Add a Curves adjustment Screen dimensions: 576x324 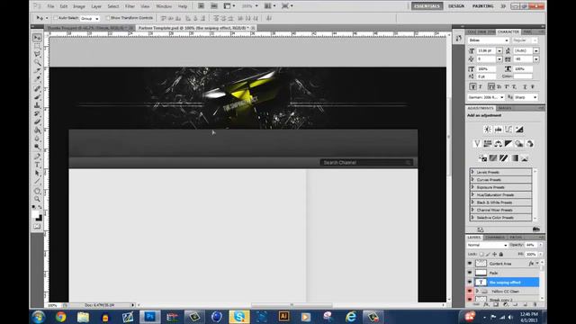click(508, 130)
